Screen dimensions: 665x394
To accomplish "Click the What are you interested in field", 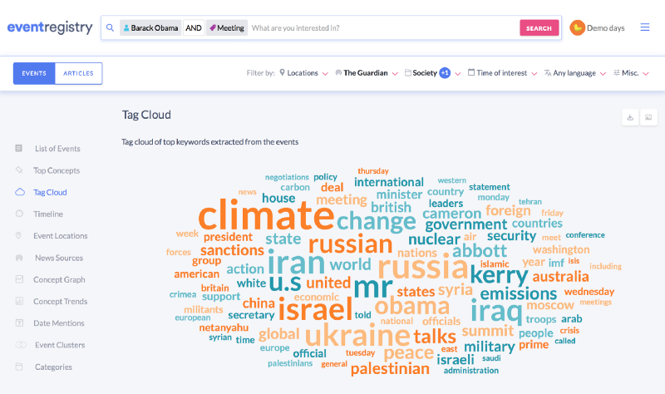I will (383, 28).
